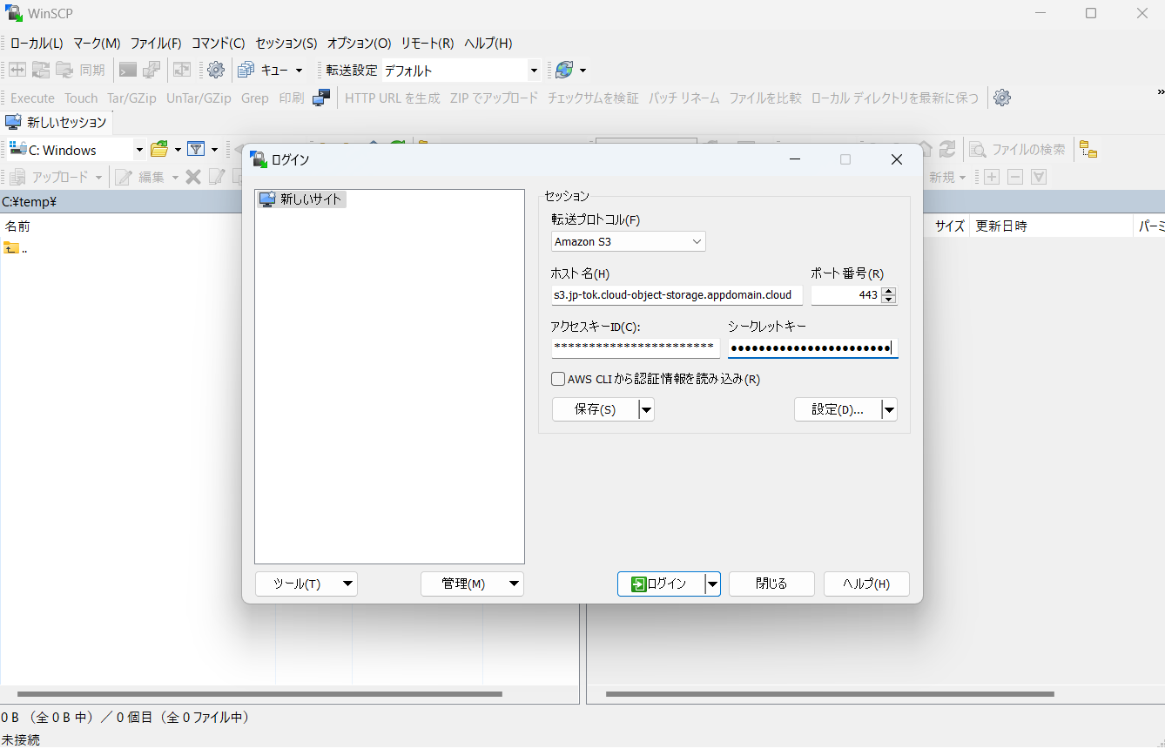The width and height of the screenshot is (1165, 749).
Task: Click the open directory folder icon
Action: tap(159, 149)
